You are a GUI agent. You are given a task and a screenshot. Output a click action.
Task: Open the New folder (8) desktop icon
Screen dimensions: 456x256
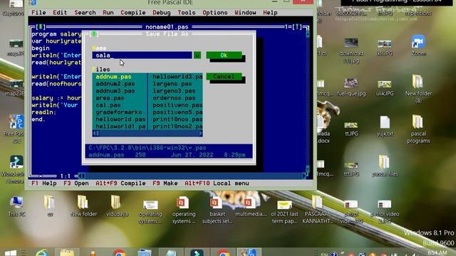pyautogui.click(x=418, y=89)
